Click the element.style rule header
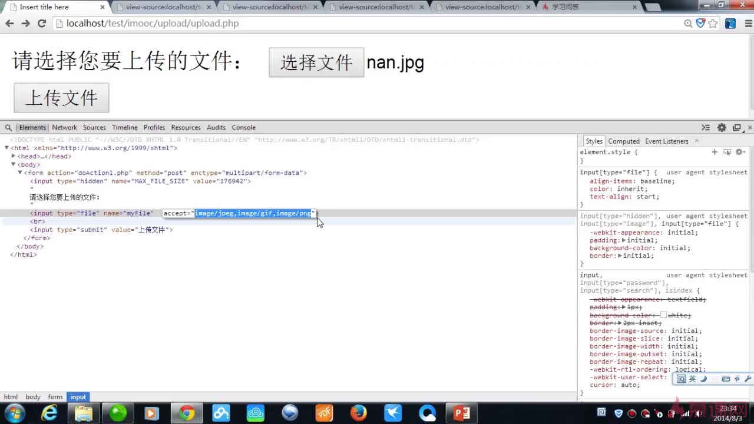Image resolution: width=754 pixels, height=424 pixels. coord(609,152)
